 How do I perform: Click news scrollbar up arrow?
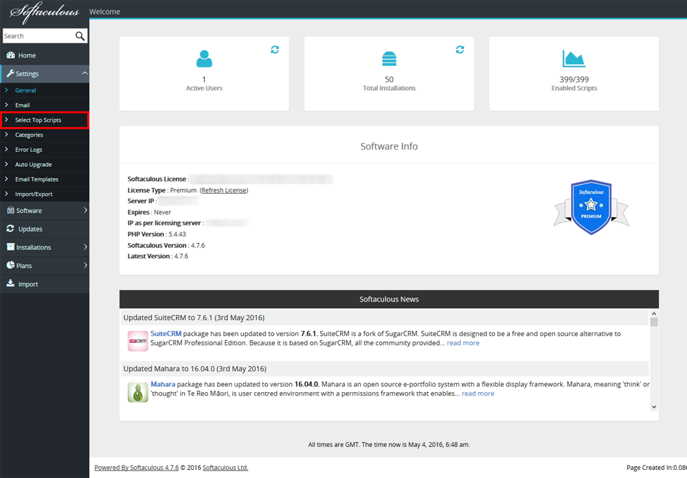pyautogui.click(x=654, y=314)
